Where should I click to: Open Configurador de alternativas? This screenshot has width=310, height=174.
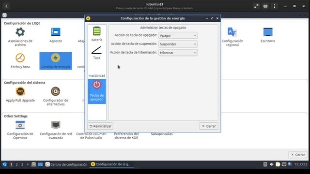[x=56, y=96]
